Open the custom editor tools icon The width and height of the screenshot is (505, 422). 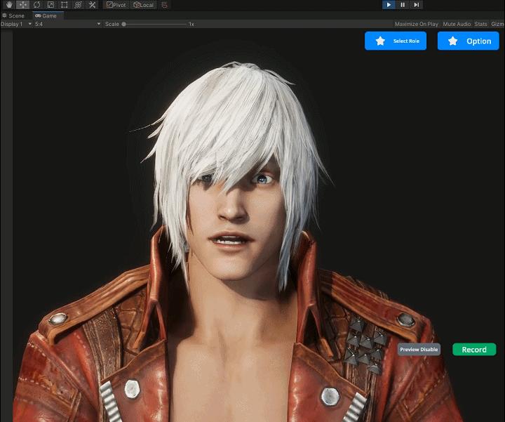93,5
